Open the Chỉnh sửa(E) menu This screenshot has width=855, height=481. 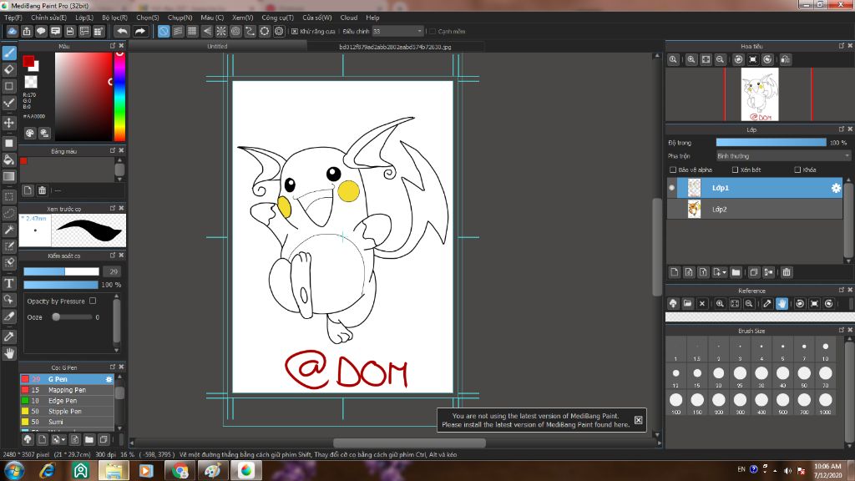point(48,18)
